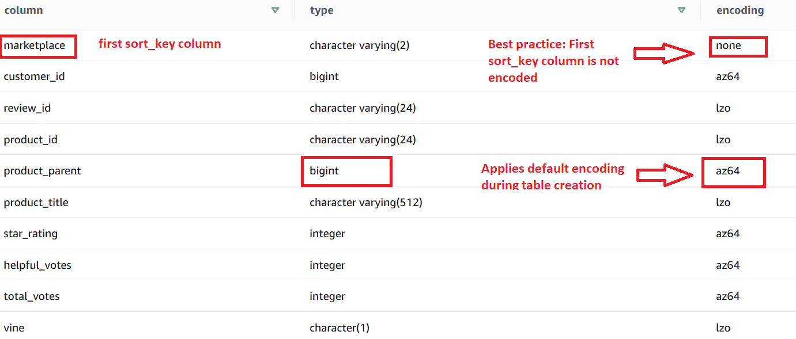Click the "type" header label

click(x=322, y=10)
